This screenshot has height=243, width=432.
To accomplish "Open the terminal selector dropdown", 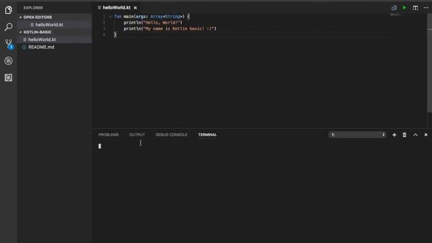I will 357,135.
